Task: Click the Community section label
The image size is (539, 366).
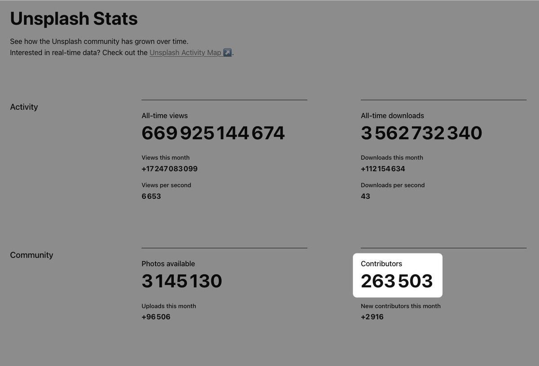Action: [31, 255]
